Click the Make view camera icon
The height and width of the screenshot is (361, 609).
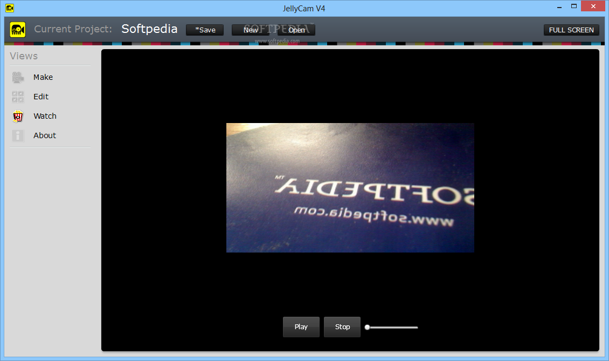[18, 77]
